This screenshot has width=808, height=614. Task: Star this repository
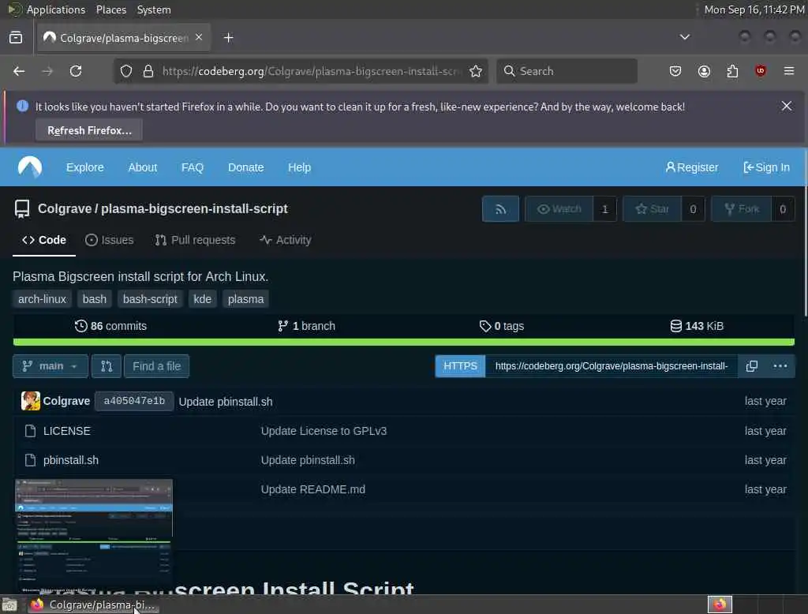click(x=652, y=209)
